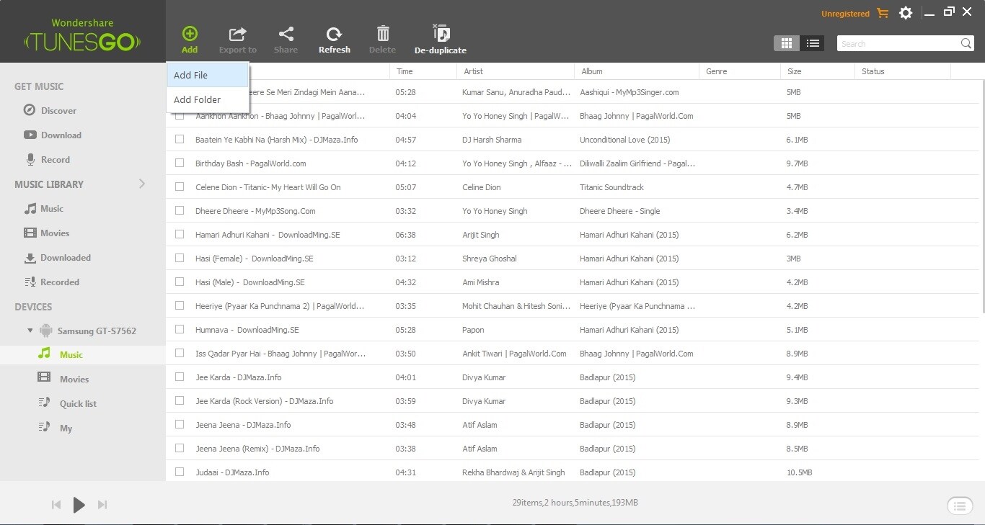Click album Unconditional Love (2015)
This screenshot has height=525, width=985.
[x=625, y=140]
